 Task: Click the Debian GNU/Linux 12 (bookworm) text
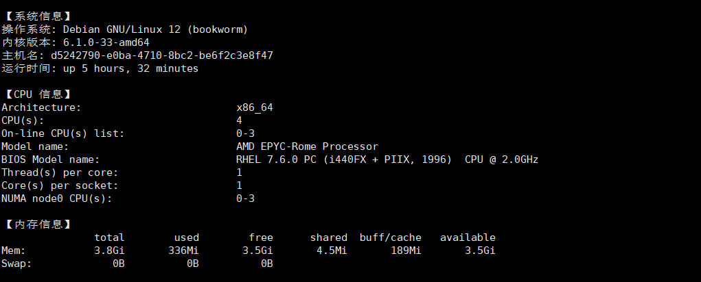(155, 29)
